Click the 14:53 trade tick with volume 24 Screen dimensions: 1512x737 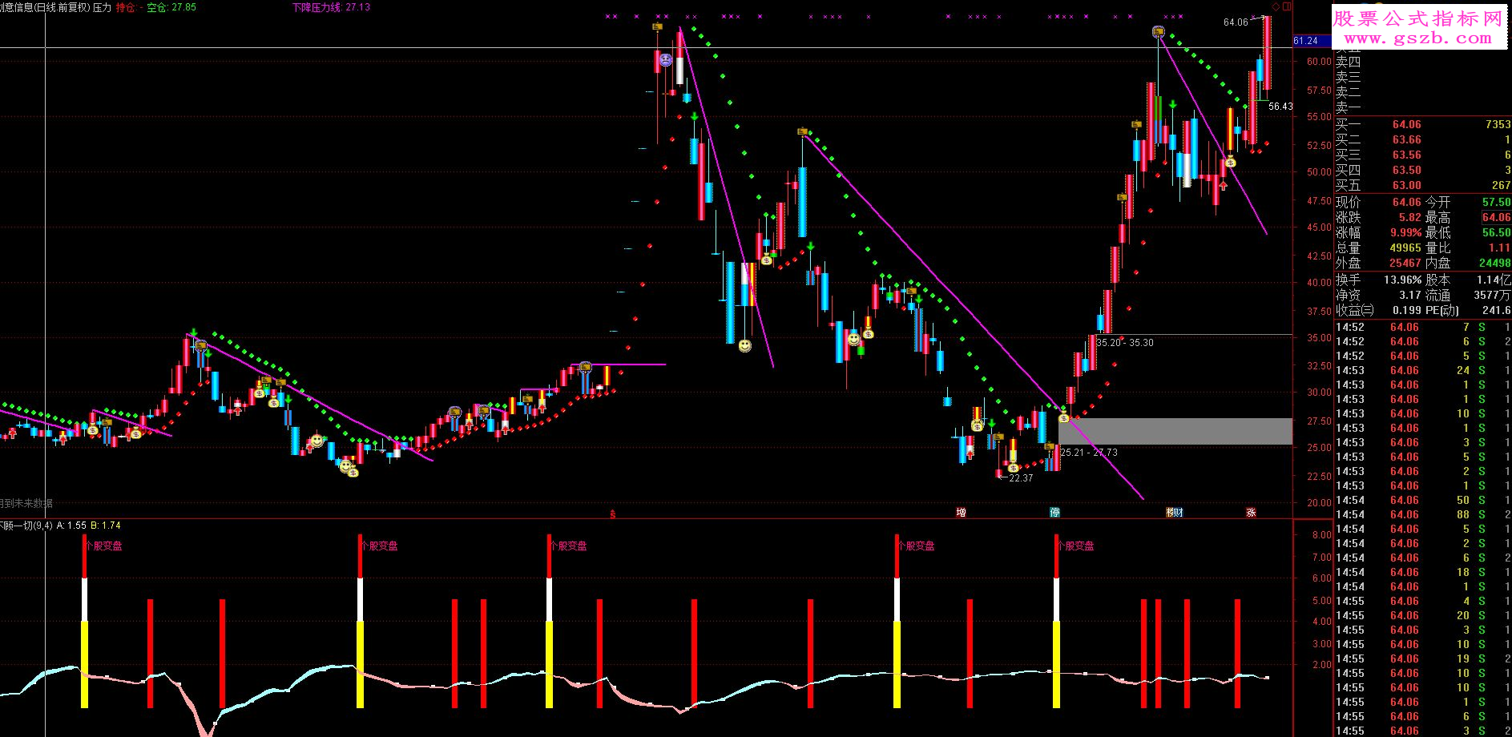1422,370
